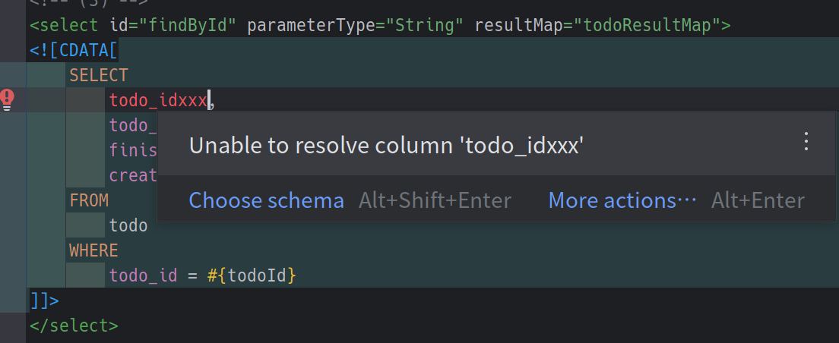839x343 pixels.
Task: Place cursor on the red todo_idxxx column
Action: click(158, 100)
